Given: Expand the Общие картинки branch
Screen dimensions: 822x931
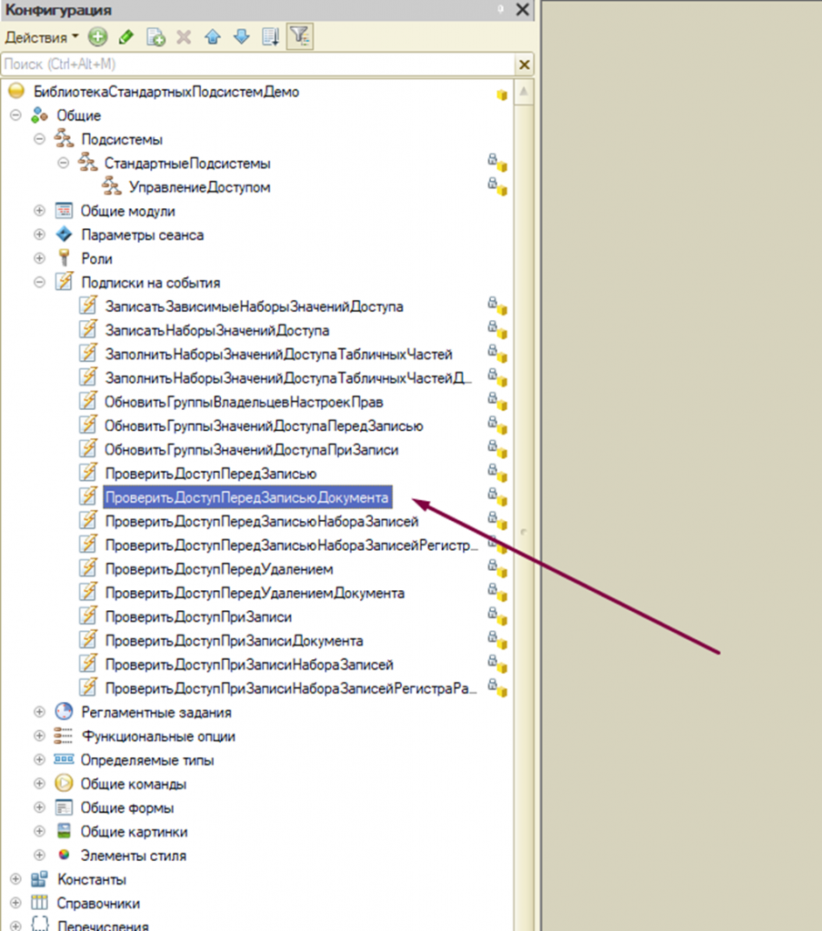Looking at the screenshot, I should [x=40, y=831].
